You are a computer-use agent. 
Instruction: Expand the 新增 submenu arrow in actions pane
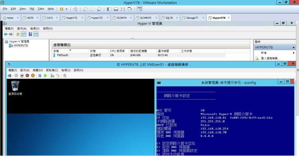tap(294, 53)
